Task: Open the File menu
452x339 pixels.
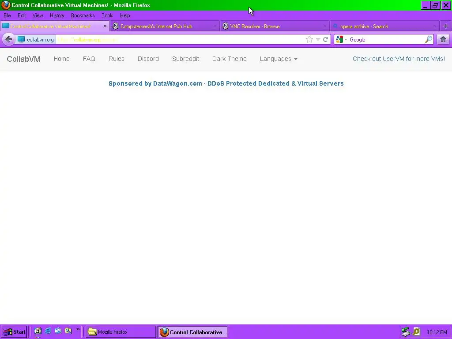Action: point(7,15)
